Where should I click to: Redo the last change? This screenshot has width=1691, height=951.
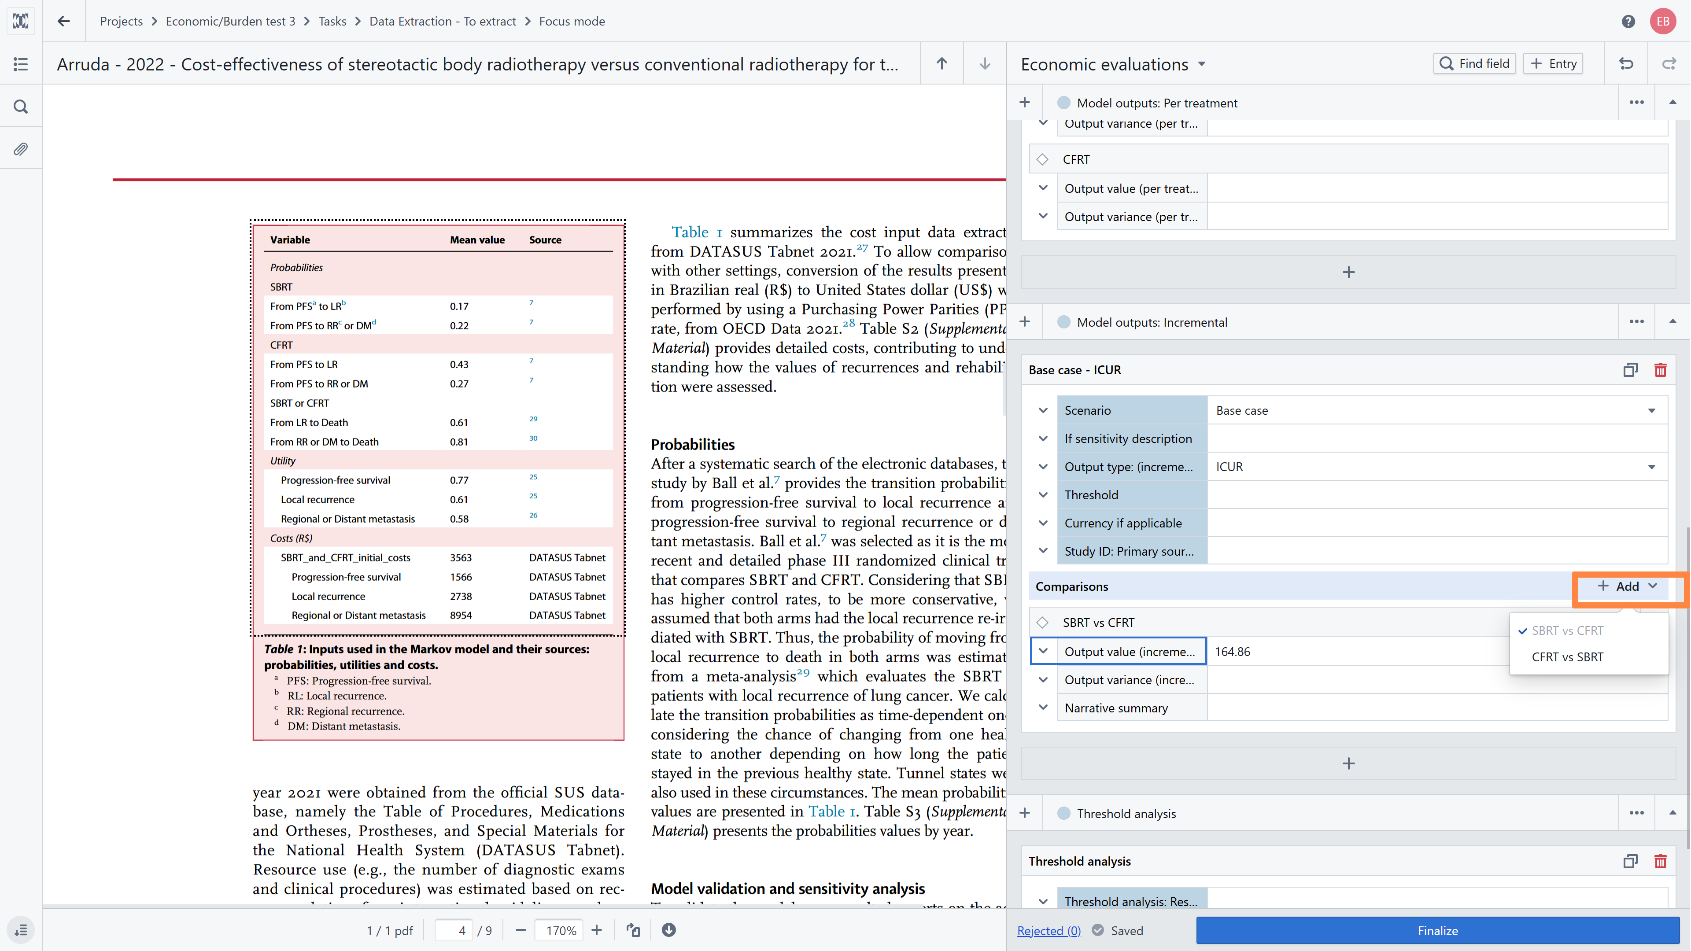[x=1669, y=64]
